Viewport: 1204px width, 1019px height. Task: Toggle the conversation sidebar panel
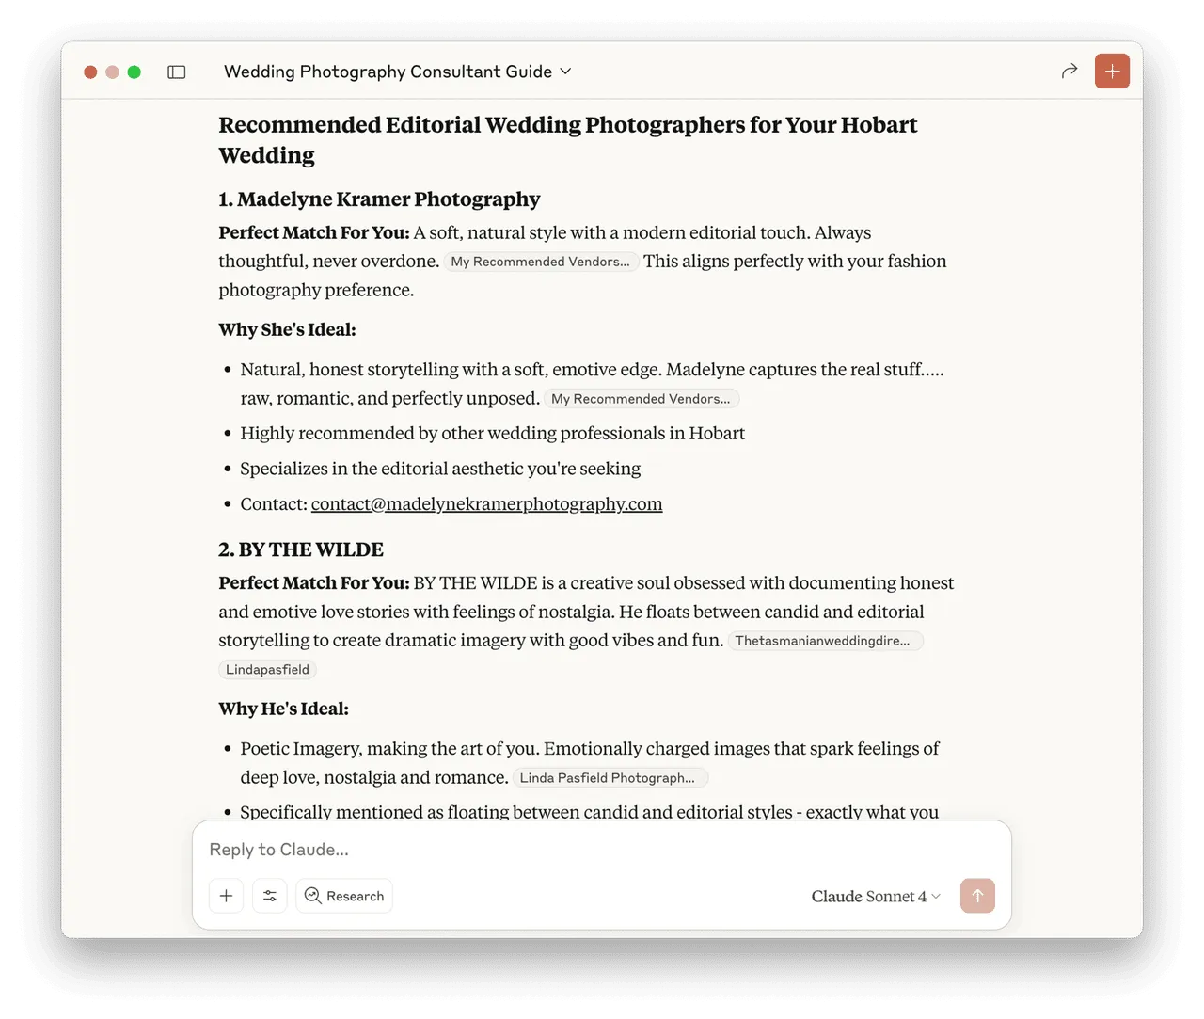click(177, 72)
